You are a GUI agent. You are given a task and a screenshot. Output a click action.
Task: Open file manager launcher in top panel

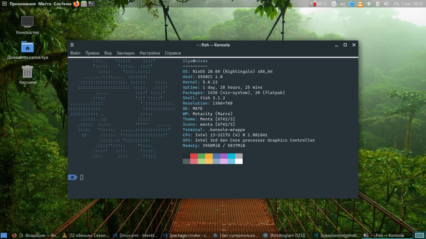click(x=84, y=4)
